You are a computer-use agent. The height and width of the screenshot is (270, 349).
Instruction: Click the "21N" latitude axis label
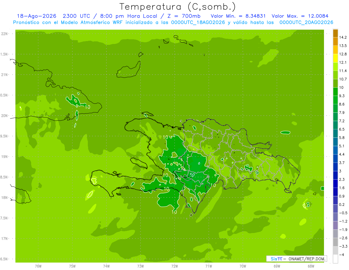click(5, 75)
